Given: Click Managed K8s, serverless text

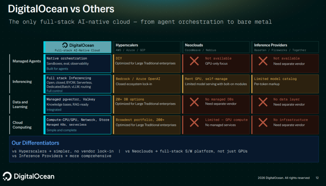Looking at the screenshot, I should 66,125.
